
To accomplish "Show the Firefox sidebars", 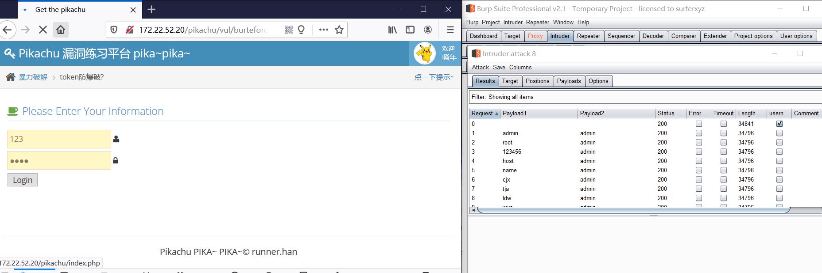I will click(x=410, y=30).
